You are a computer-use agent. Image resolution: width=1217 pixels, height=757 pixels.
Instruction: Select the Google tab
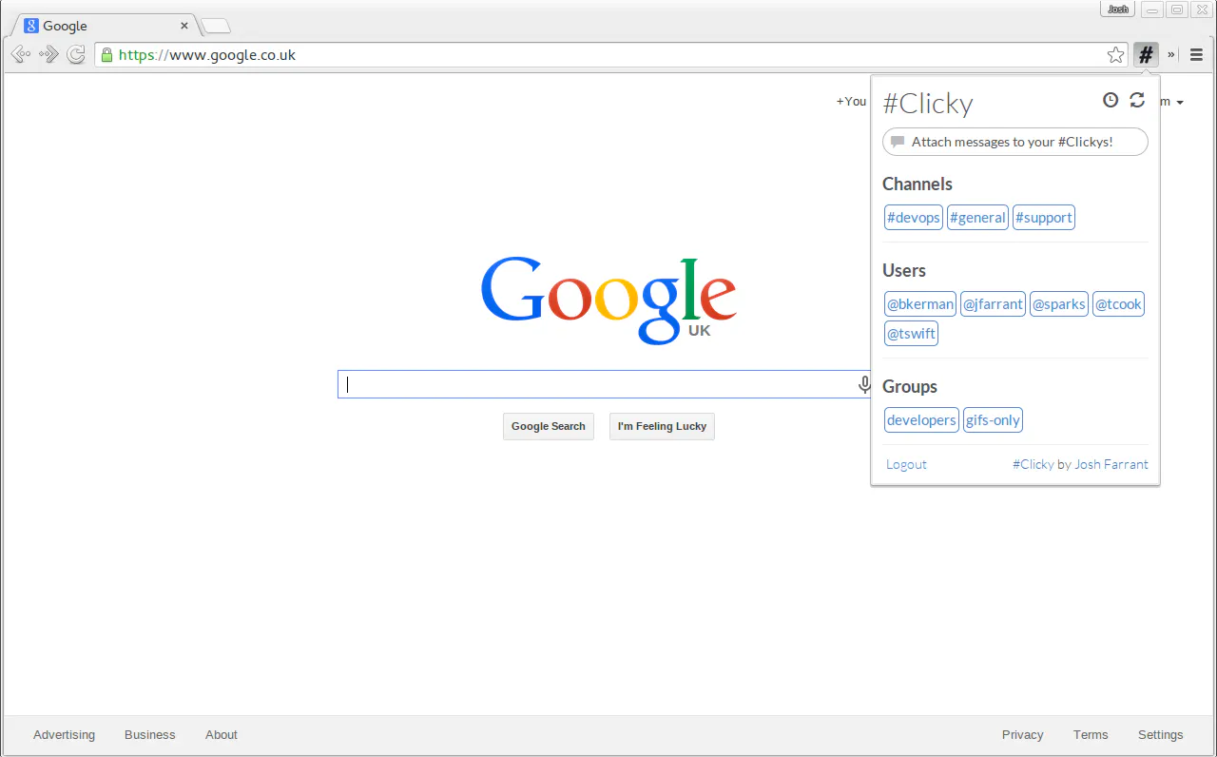point(105,26)
